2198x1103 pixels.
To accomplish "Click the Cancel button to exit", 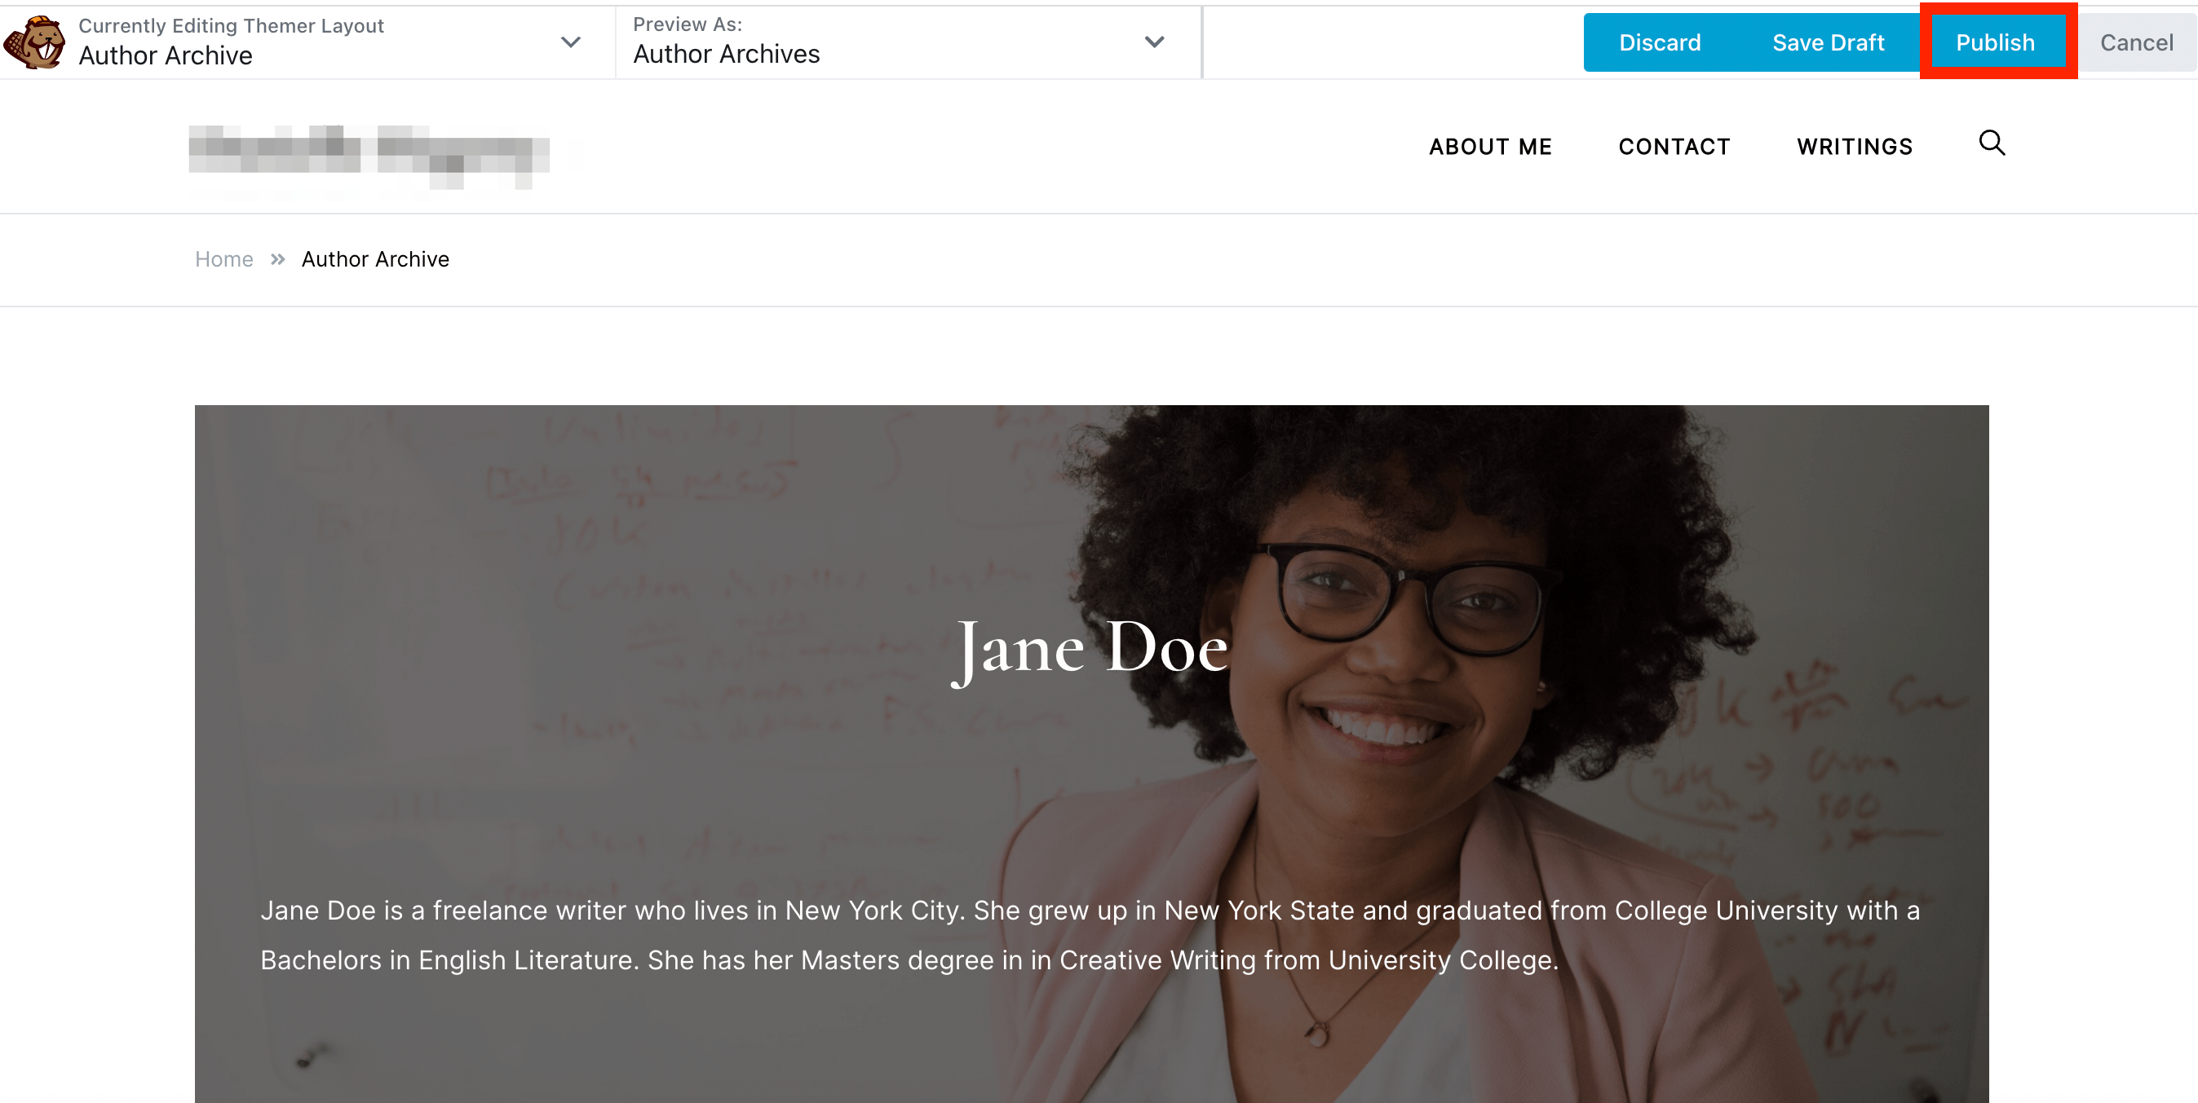I will point(2134,41).
